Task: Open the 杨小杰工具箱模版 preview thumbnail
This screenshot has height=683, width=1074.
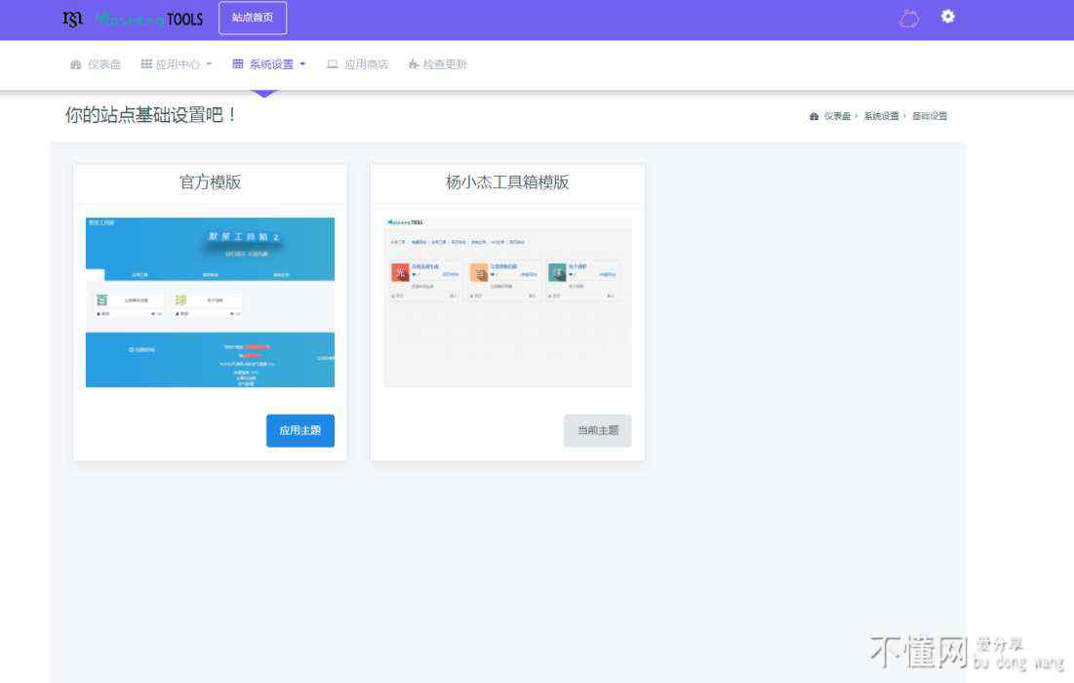Action: coord(507,302)
